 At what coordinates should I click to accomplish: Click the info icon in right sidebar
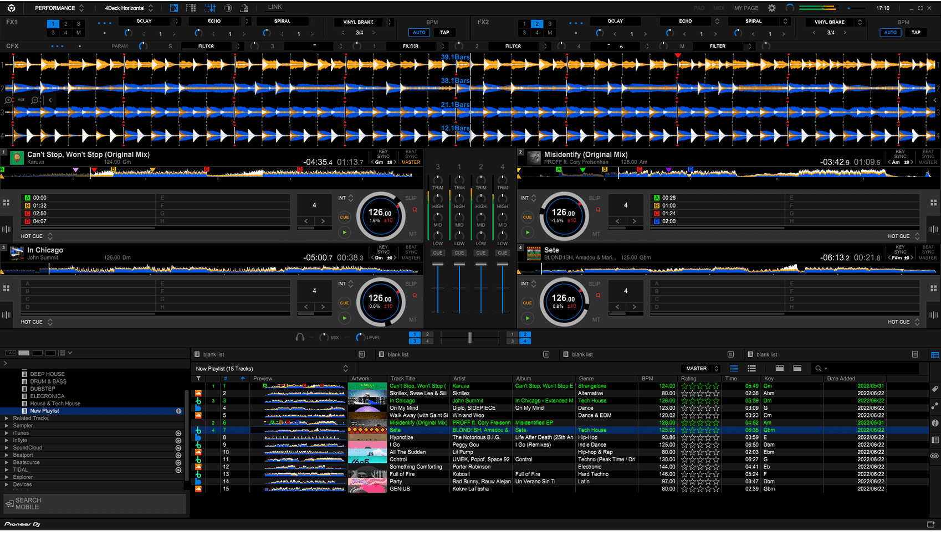(x=935, y=423)
